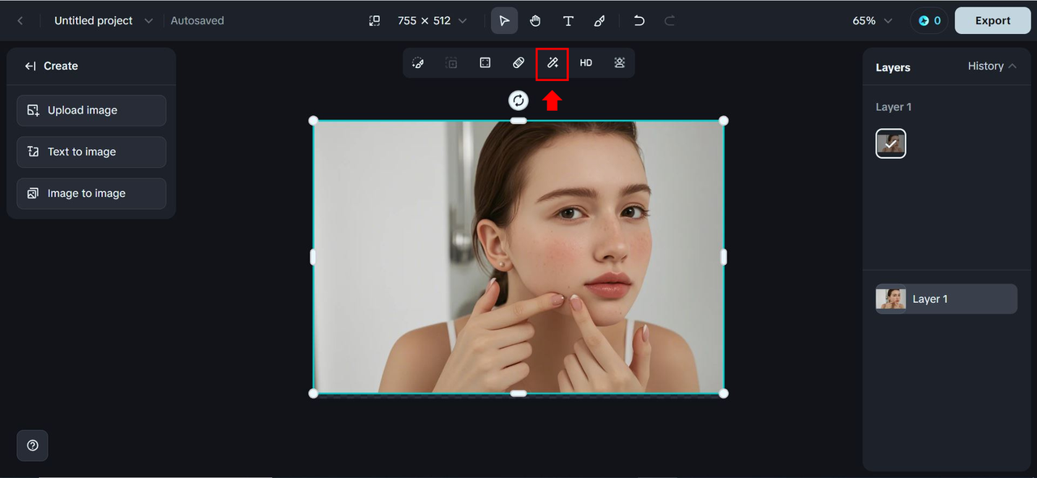
Task: Collapse the Create panel
Action: pyautogui.click(x=30, y=66)
